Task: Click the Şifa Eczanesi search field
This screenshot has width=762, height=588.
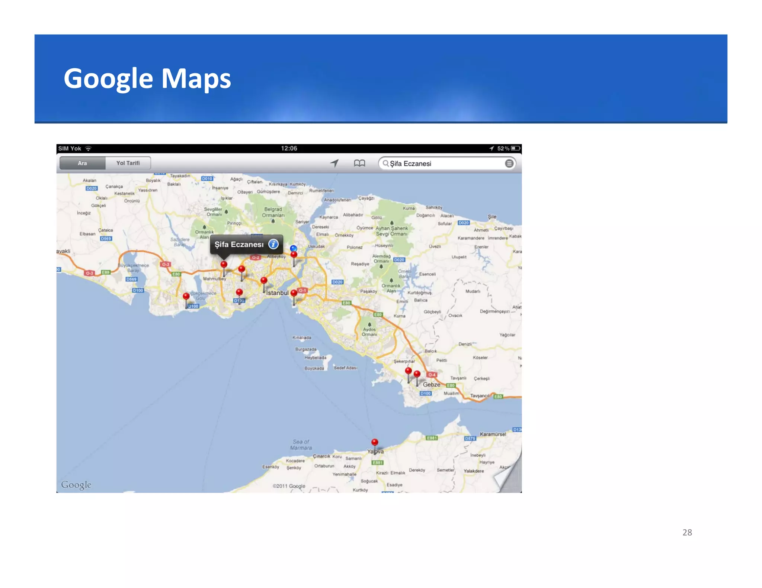Action: pyautogui.click(x=447, y=164)
